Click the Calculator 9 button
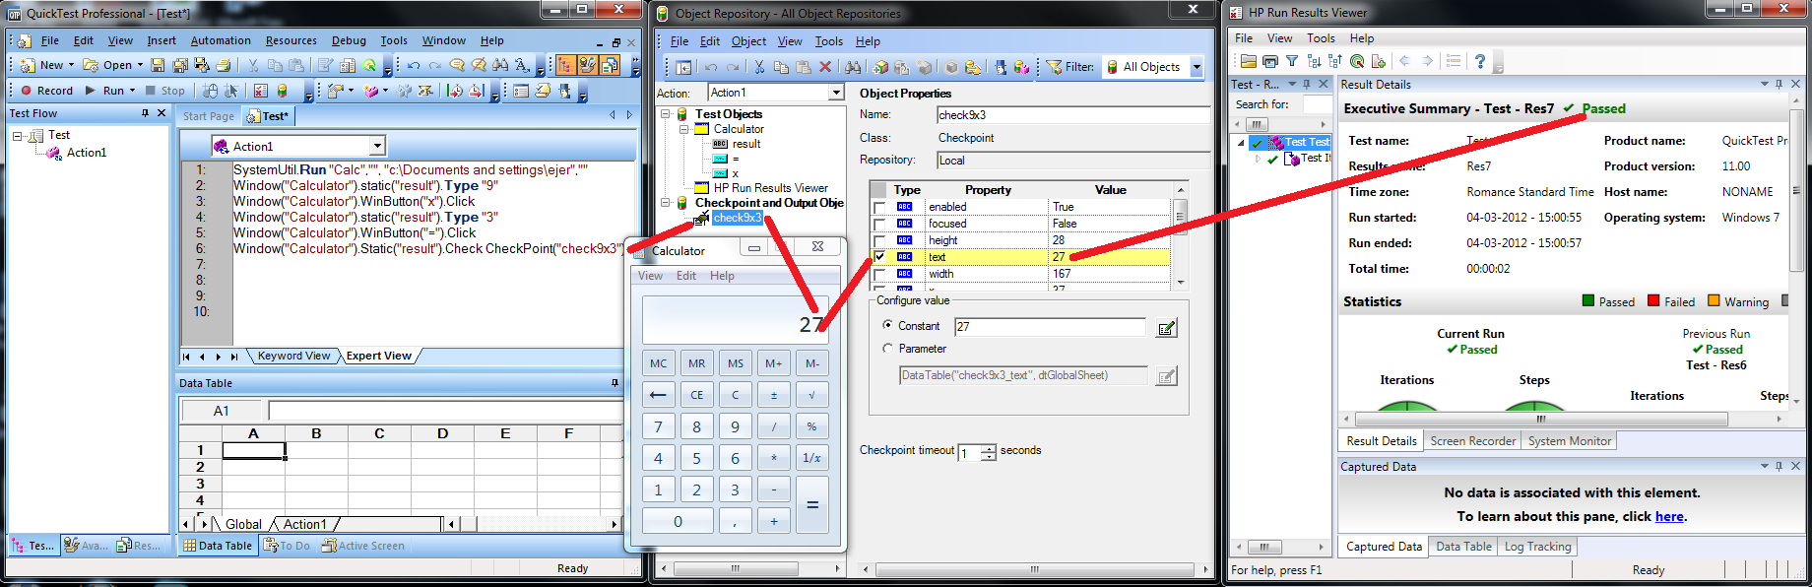Screen dimensions: 1812x587 point(735,426)
